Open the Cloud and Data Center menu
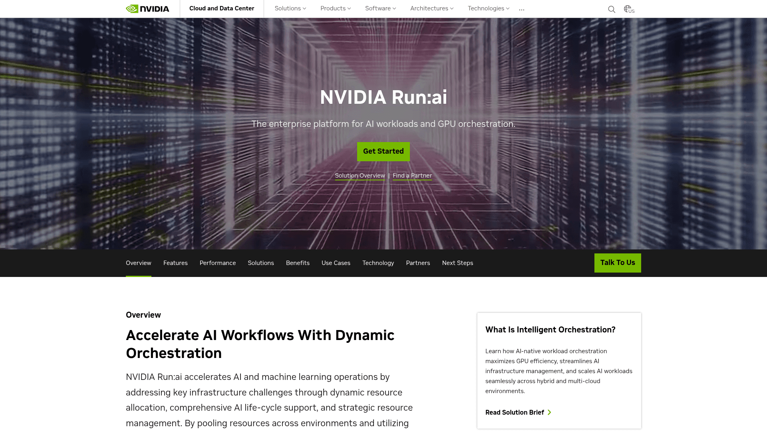This screenshot has width=767, height=431. tap(222, 8)
